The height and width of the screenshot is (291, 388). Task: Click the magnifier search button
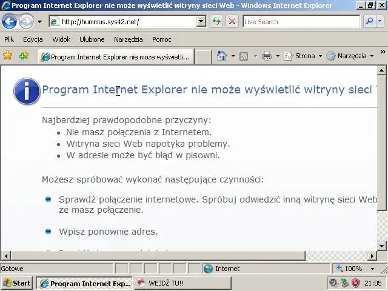(369, 22)
